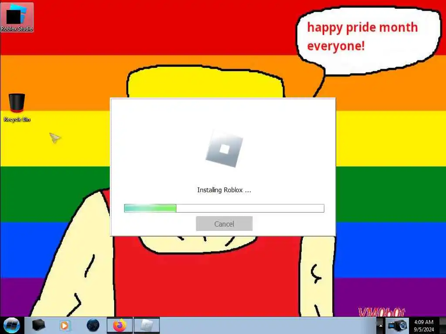Open the clock showing 4:09 AM
Screen dimensions: 446x334
[424, 326]
